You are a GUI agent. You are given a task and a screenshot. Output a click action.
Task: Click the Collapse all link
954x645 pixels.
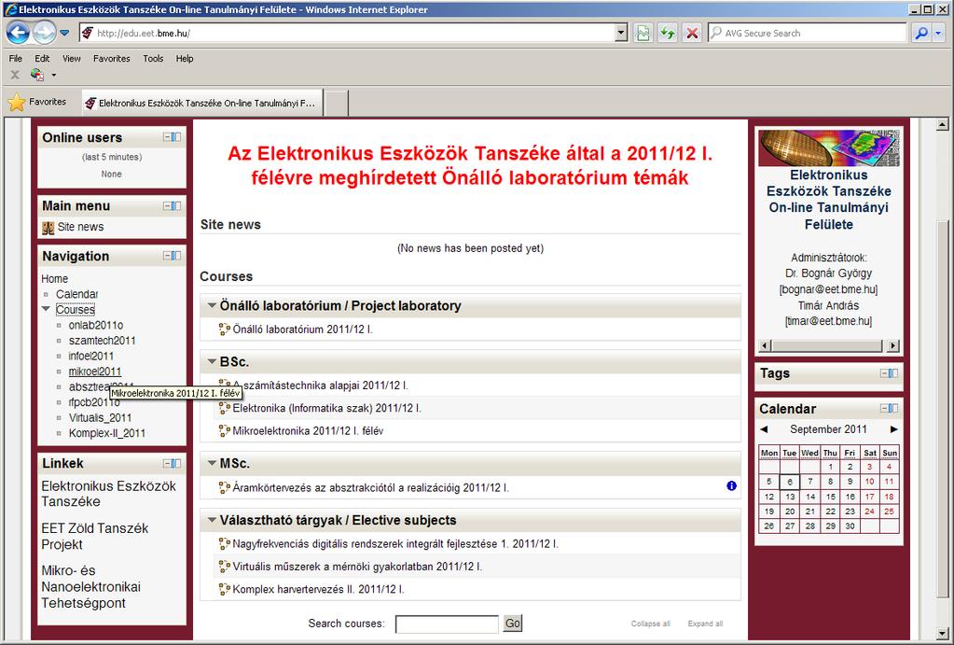(x=650, y=624)
